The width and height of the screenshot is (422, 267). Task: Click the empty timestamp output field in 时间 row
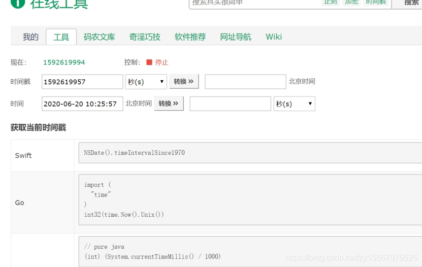coord(231,104)
